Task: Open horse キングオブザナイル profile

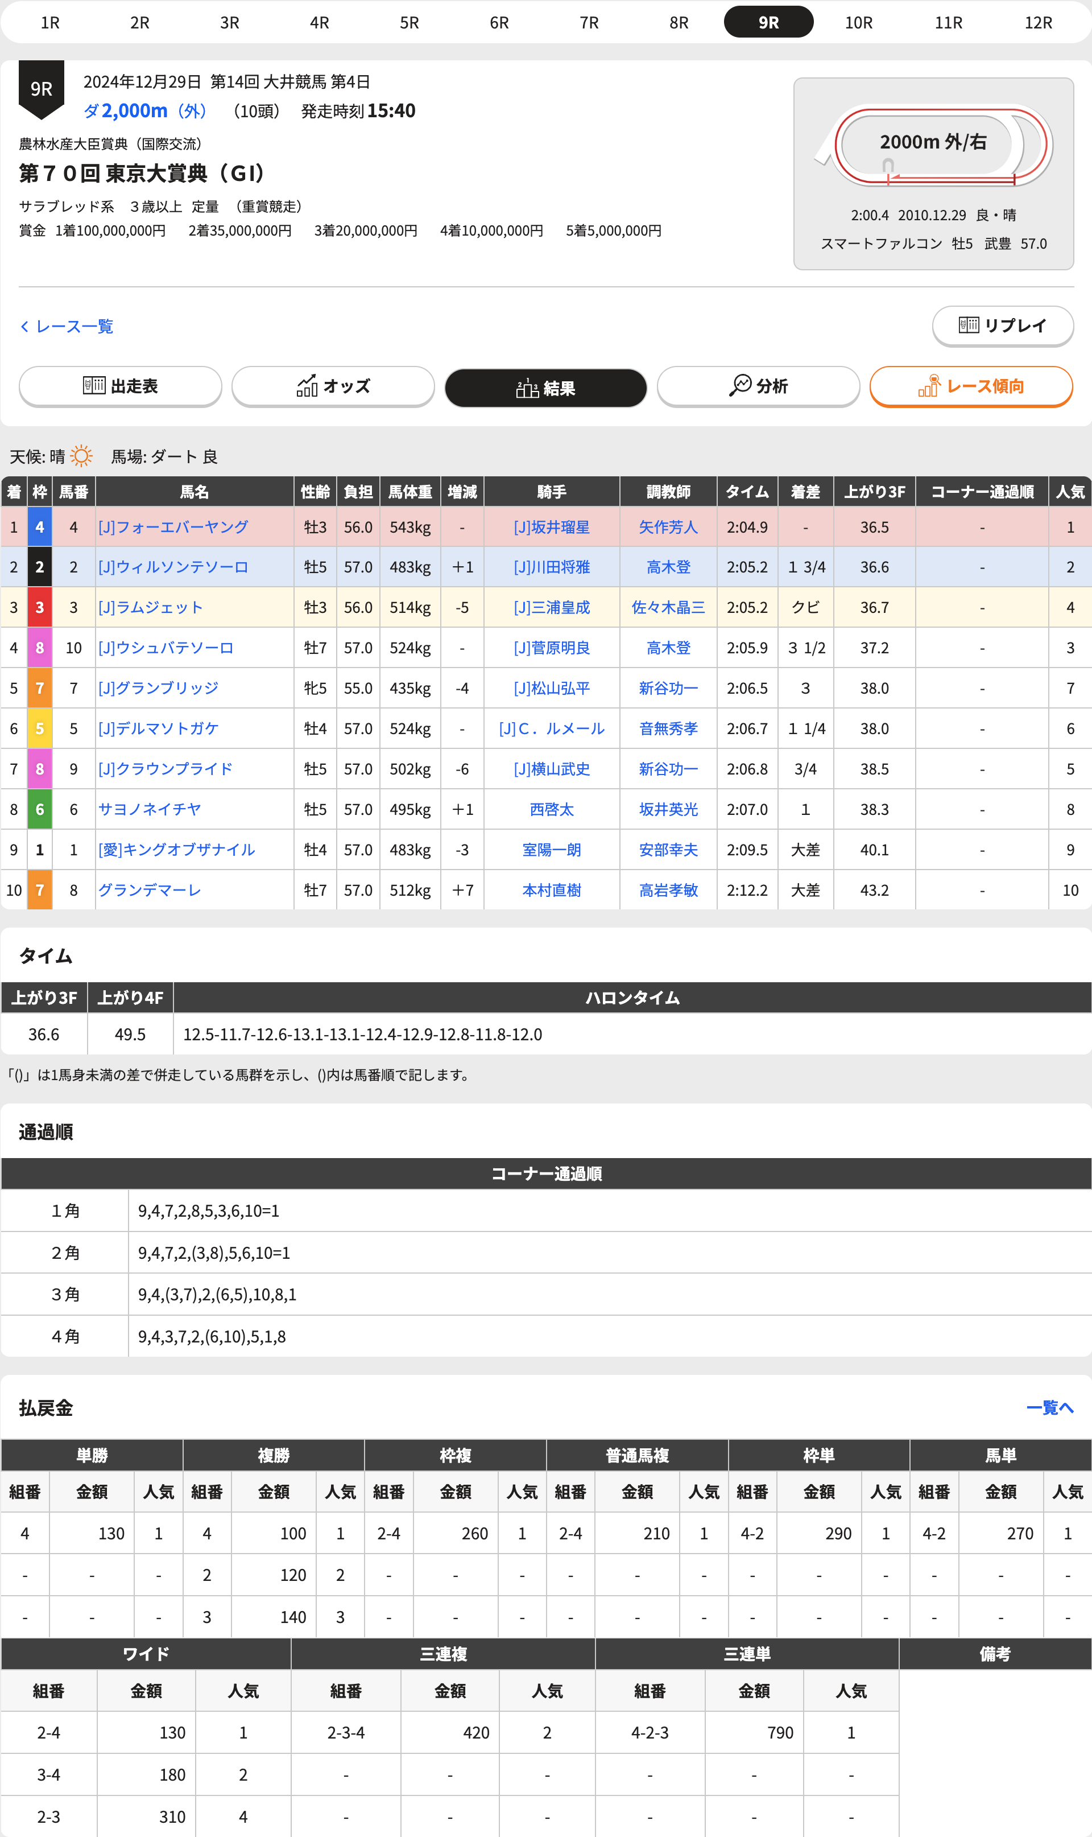Action: click(177, 850)
